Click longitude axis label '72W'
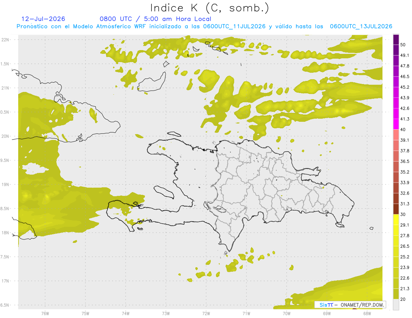Screen dimensions: 412x318 point(206,313)
